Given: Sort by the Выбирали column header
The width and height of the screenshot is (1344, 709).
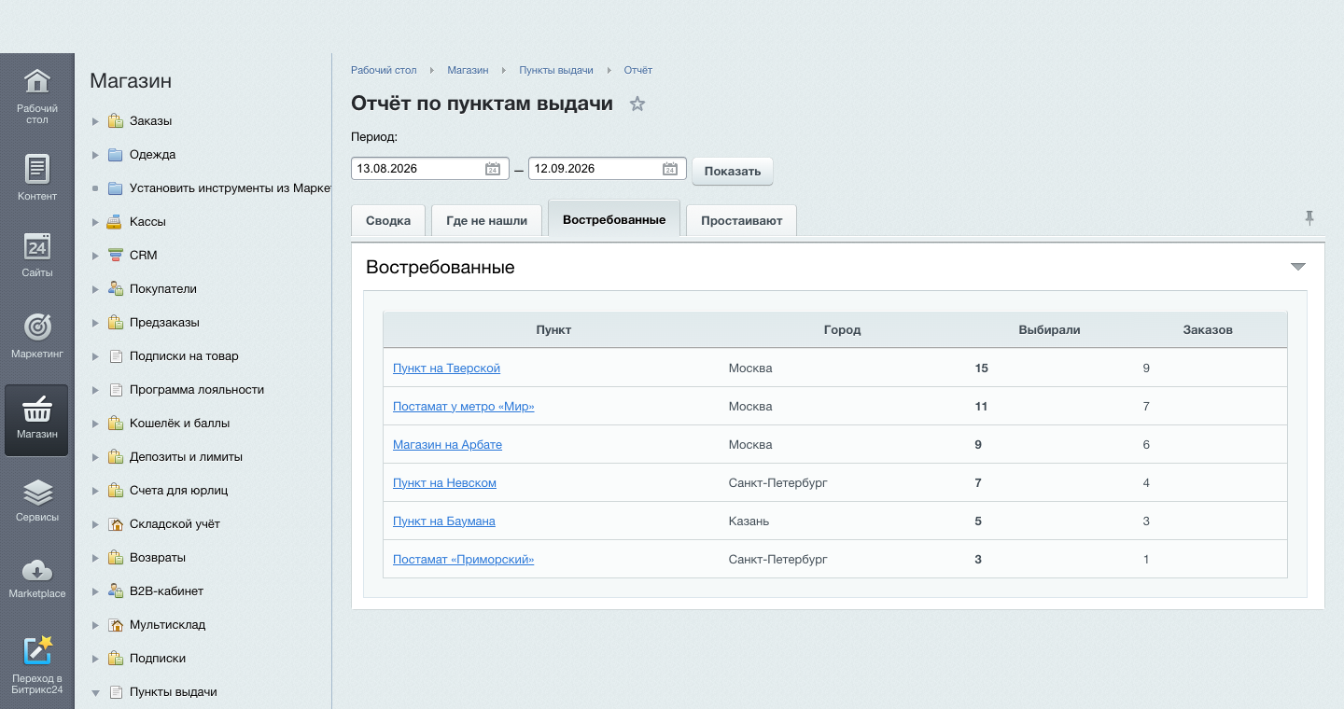Looking at the screenshot, I should point(1049,330).
